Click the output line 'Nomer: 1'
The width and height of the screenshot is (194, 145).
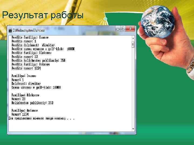coord(18,80)
